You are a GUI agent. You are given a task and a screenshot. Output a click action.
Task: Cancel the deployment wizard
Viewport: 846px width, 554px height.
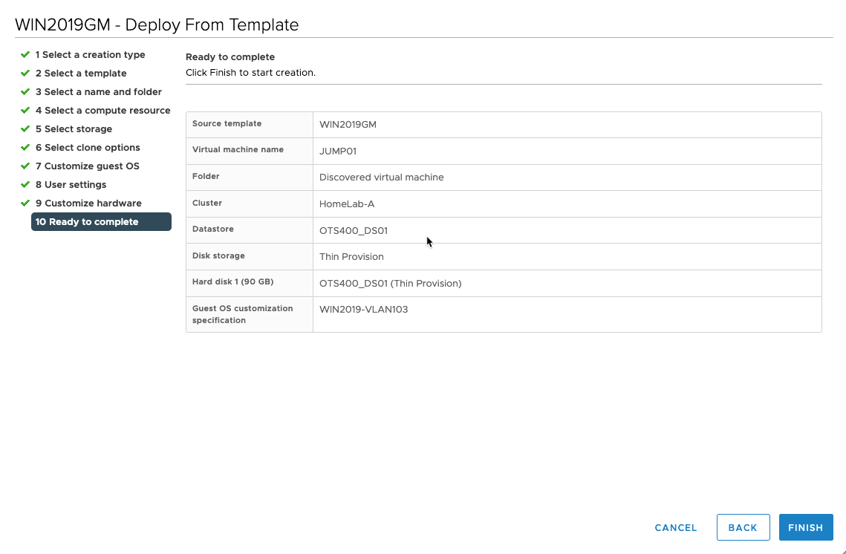point(675,527)
